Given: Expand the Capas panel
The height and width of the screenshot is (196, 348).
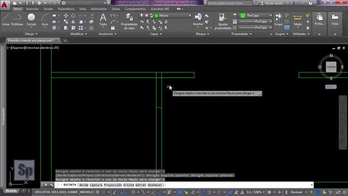Looking at the screenshot, I should pyautogui.click(x=156, y=34).
